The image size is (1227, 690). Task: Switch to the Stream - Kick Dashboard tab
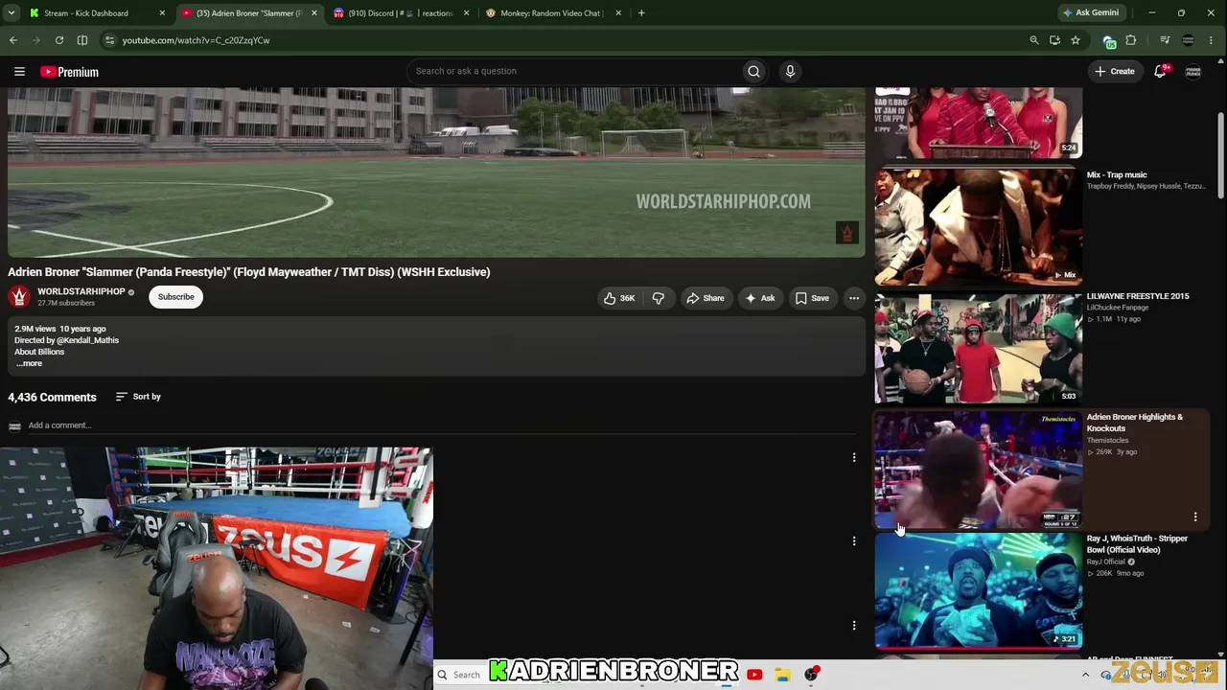coord(97,13)
